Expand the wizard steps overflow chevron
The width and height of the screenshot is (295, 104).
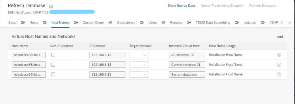pyautogui.click(x=290, y=22)
